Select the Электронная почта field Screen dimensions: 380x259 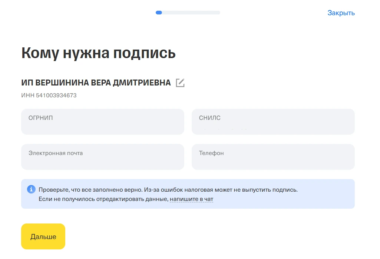tap(102, 161)
